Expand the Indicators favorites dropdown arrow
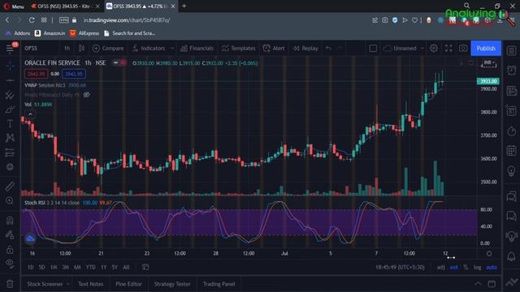Screen dimensions: 520x292 point(172,49)
